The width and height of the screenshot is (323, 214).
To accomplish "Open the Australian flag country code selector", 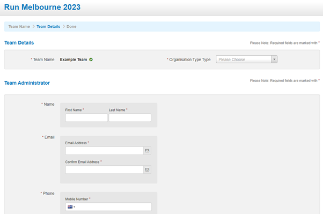I will click(71, 207).
